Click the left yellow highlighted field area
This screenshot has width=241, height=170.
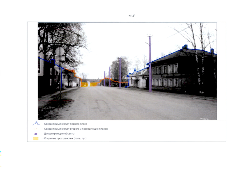click(x=84, y=84)
